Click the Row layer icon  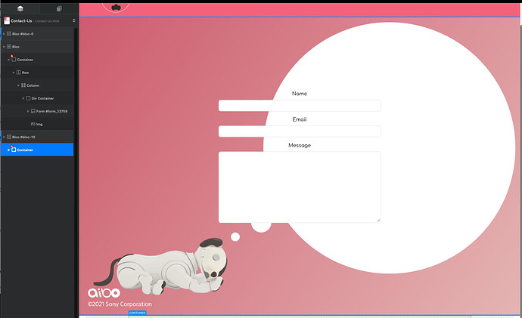(x=19, y=73)
